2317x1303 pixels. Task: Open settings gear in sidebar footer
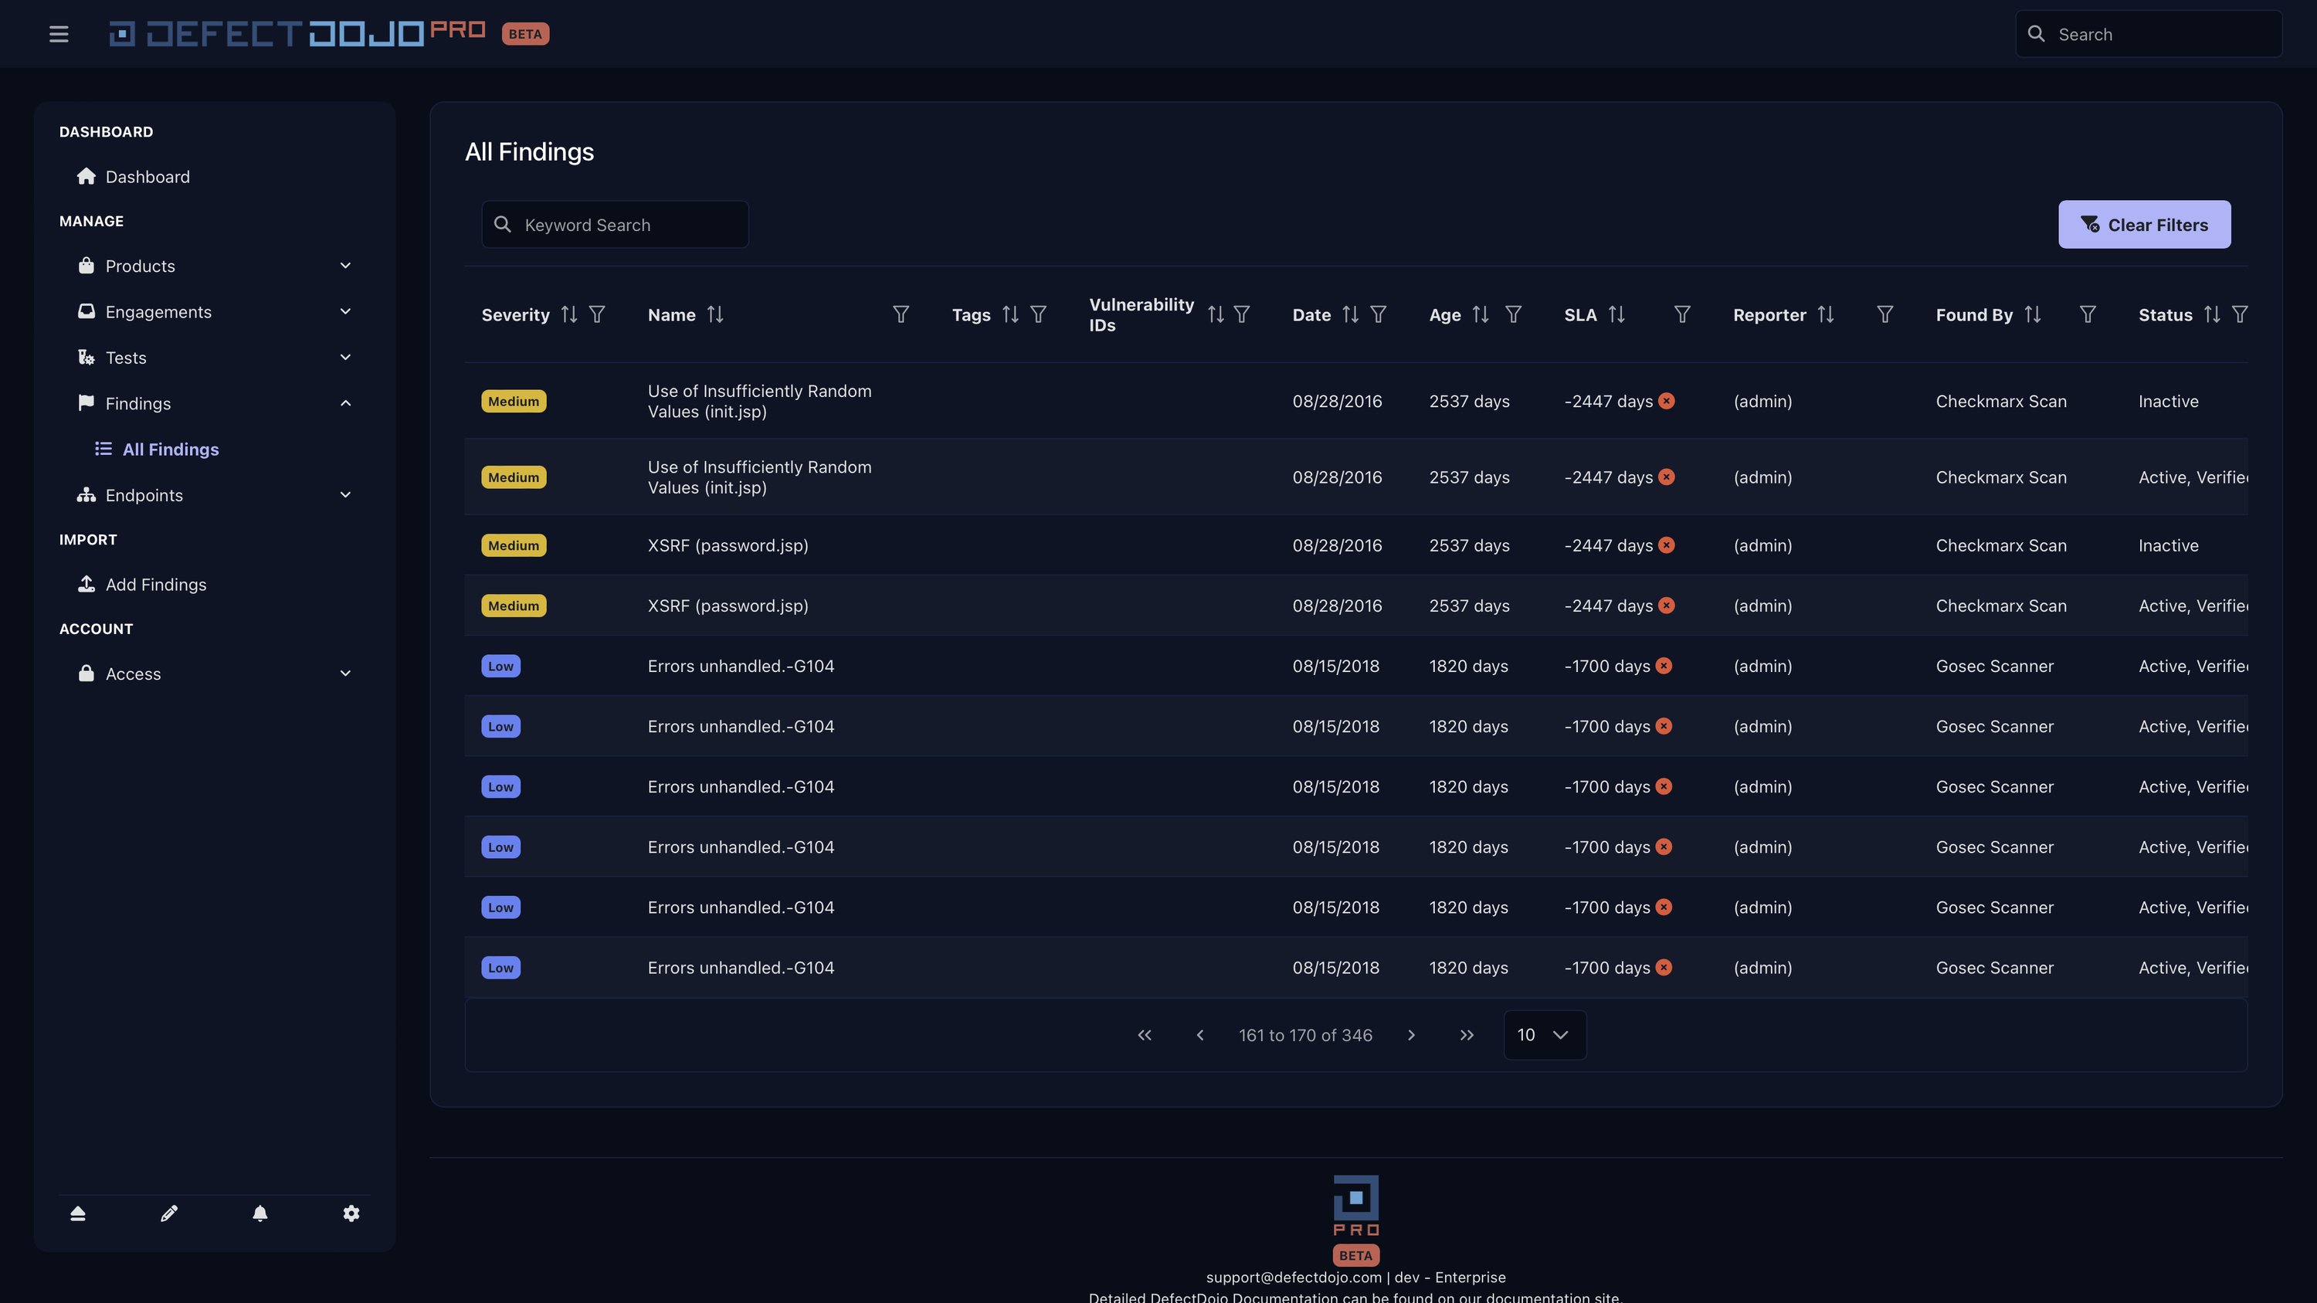click(351, 1214)
